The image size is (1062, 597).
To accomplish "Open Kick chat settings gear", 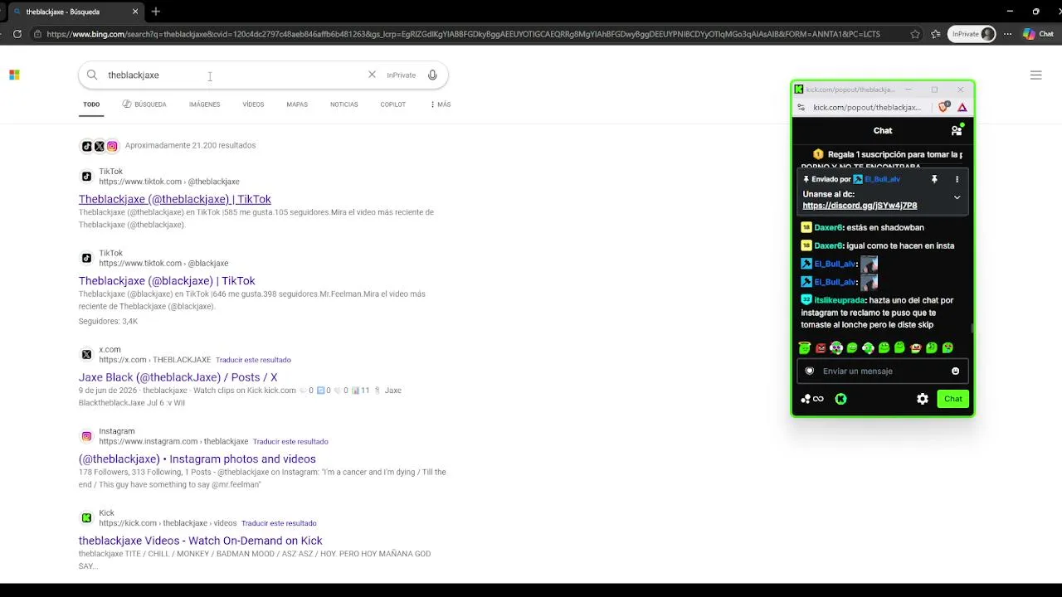I will click(923, 399).
